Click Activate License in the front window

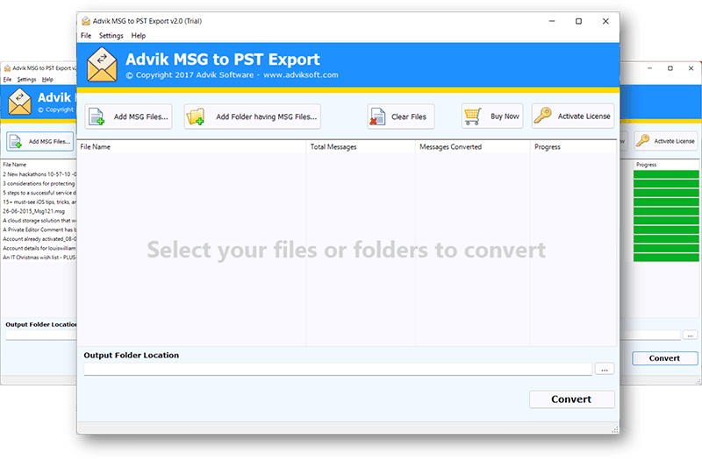(x=573, y=117)
